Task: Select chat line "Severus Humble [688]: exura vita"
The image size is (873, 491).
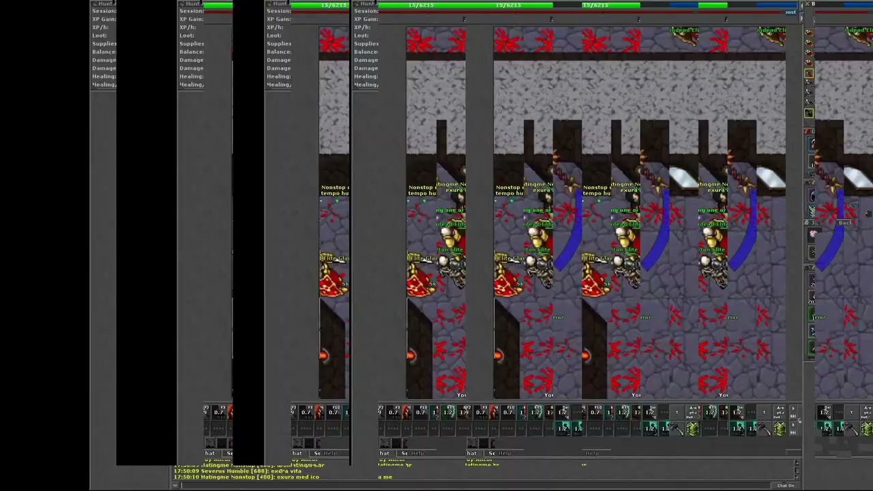Action: tap(237, 471)
